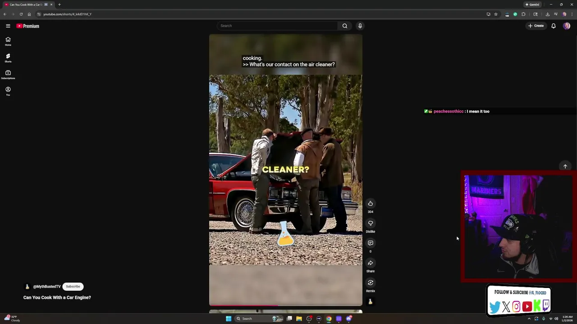Open the volume control in system tray
The height and width of the screenshot is (324, 577).
click(x=556, y=319)
